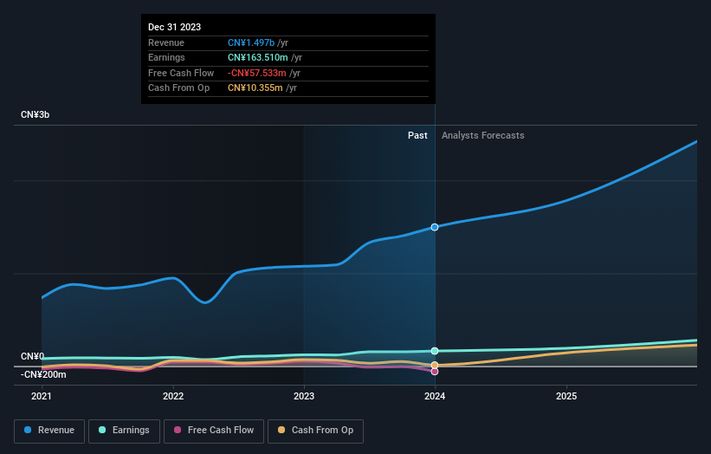Click the orange Cash From Op legend dot
The width and height of the screenshot is (711, 454).
coord(281,430)
